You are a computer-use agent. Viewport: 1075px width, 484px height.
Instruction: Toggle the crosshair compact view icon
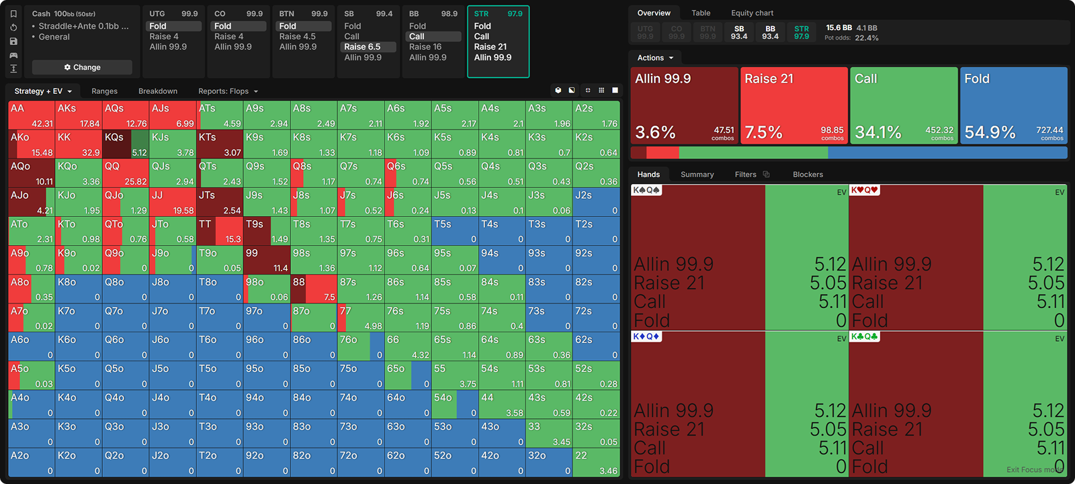[588, 90]
